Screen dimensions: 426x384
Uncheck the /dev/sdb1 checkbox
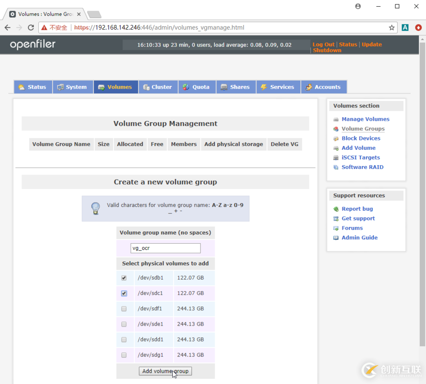coord(124,278)
